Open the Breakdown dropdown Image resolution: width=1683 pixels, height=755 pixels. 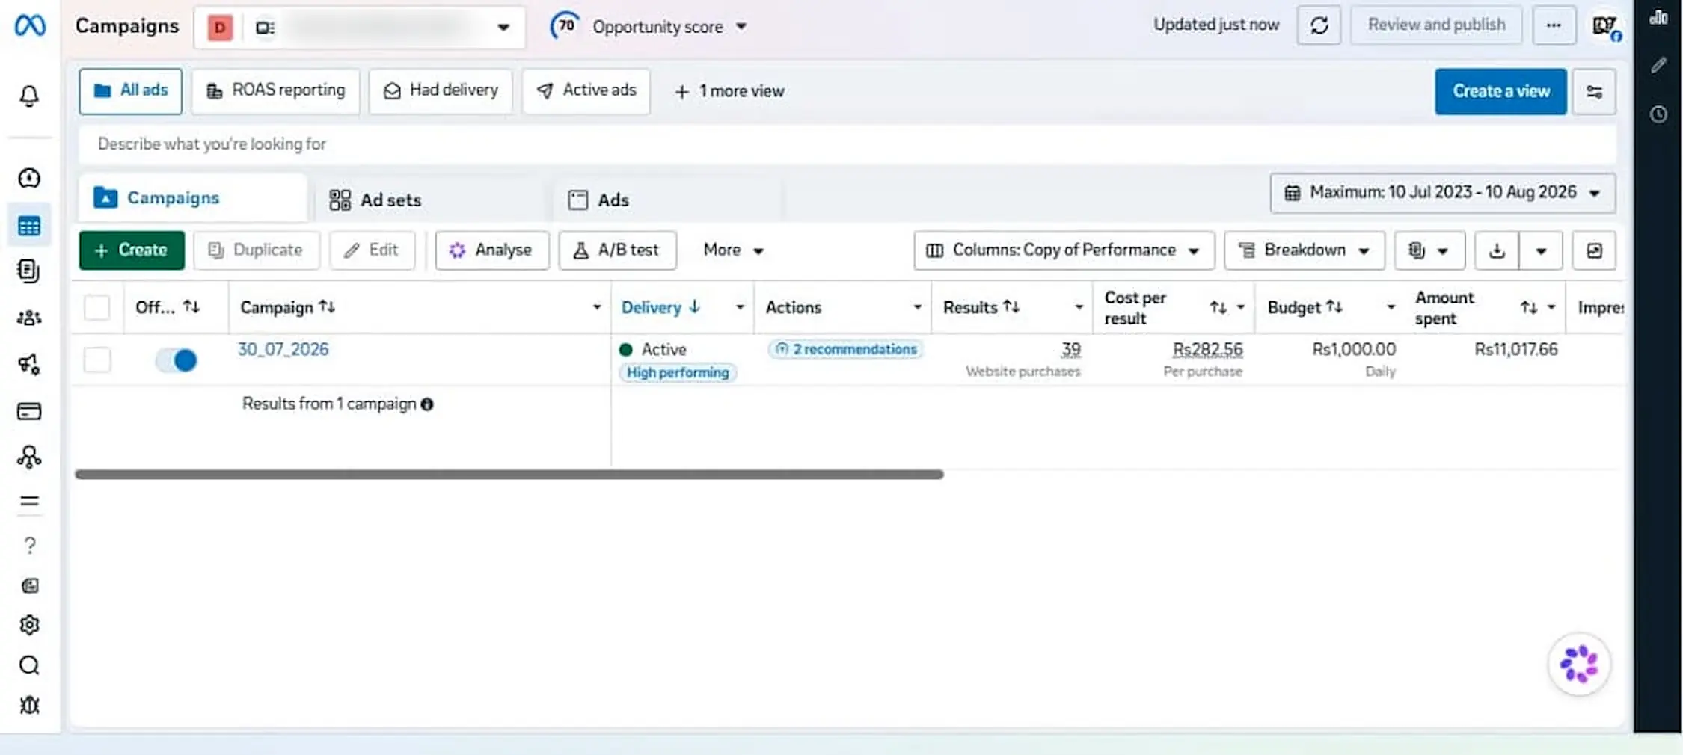pos(1305,250)
